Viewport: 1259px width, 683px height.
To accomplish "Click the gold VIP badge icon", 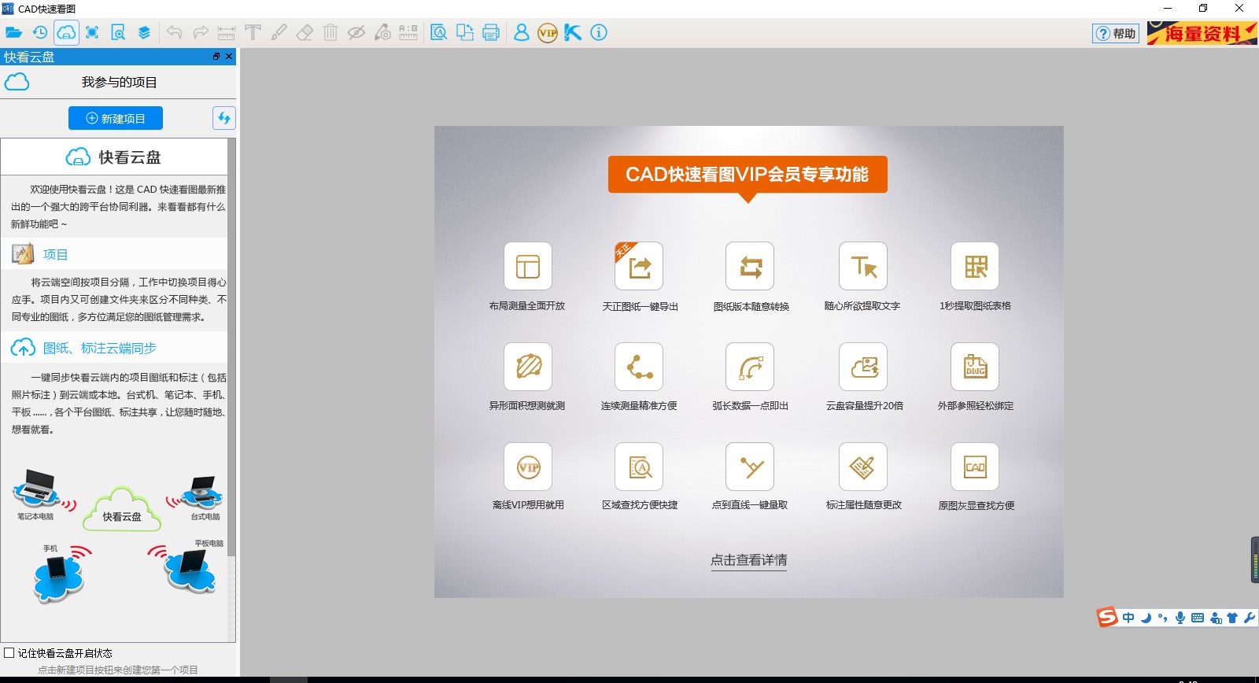I will click(548, 33).
